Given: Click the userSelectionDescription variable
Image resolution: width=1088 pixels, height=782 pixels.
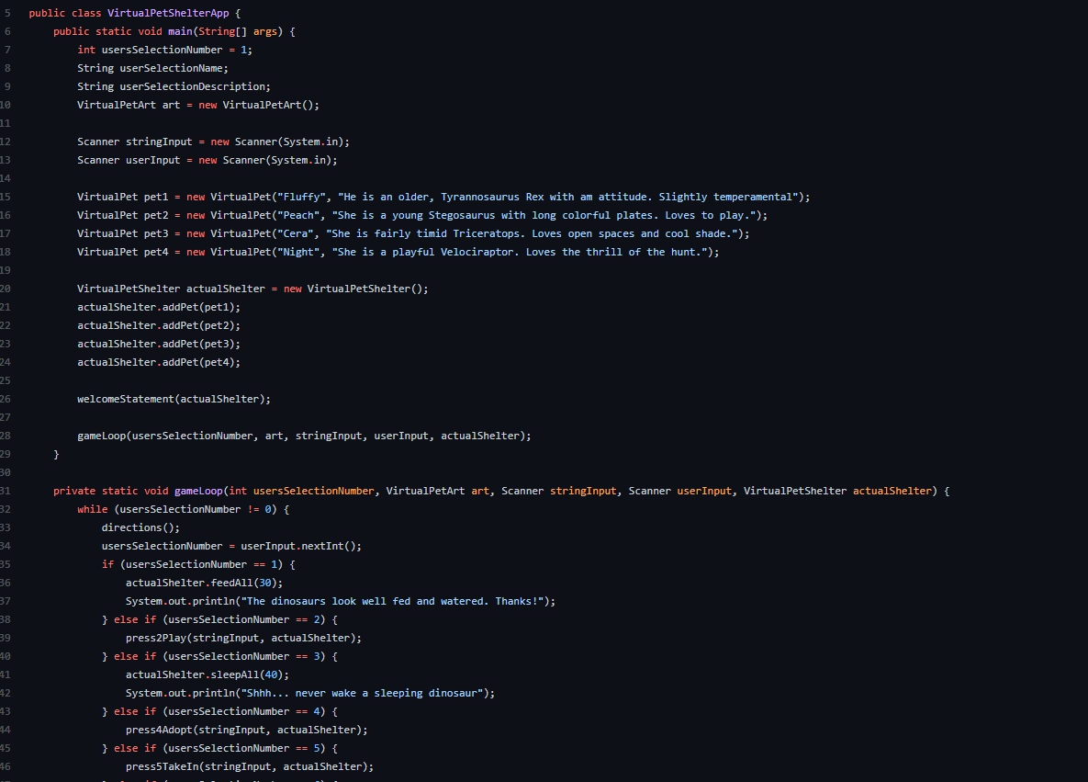Looking at the screenshot, I should tap(192, 86).
